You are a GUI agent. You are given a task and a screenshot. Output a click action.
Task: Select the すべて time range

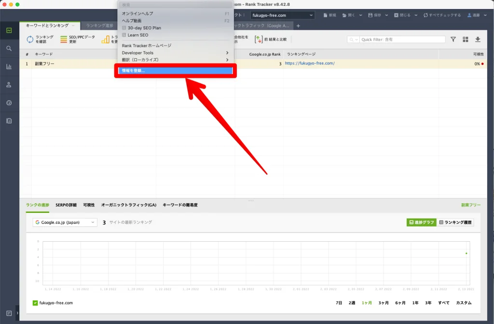tap(444, 303)
